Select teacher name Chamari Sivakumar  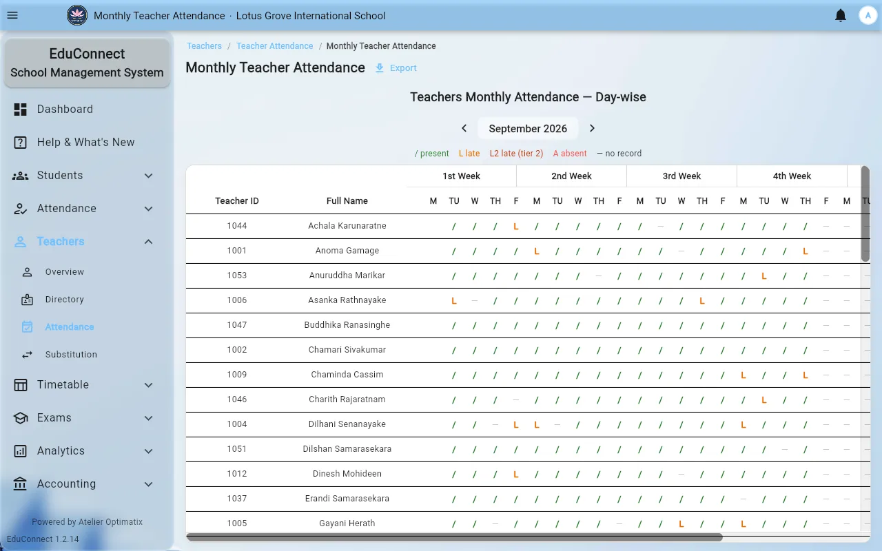[x=347, y=350]
